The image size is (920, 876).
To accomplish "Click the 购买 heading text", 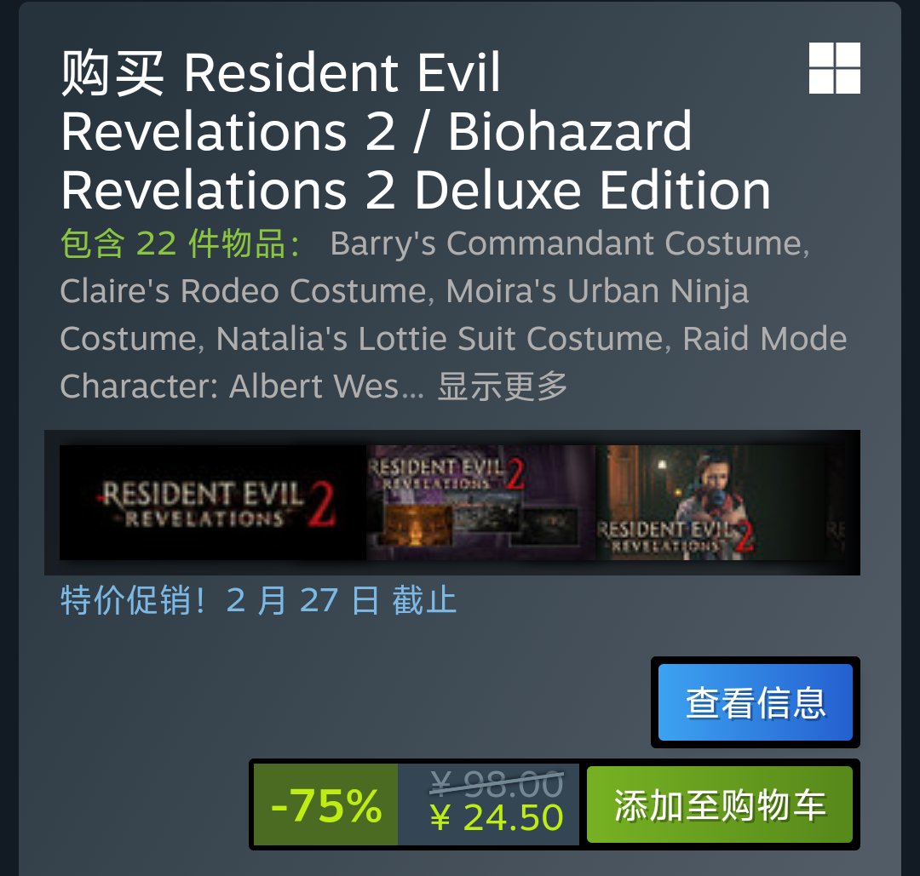I will coord(112,72).
